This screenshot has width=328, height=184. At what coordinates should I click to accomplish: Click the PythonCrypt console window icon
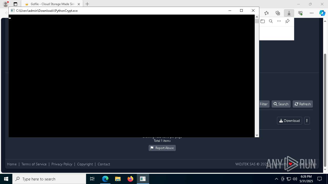pyautogui.click(x=13, y=10)
